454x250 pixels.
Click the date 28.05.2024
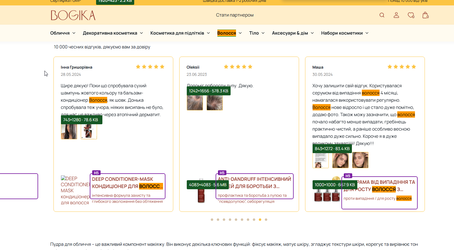click(71, 75)
